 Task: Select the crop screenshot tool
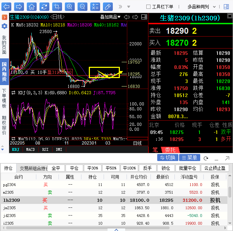[57, 6]
